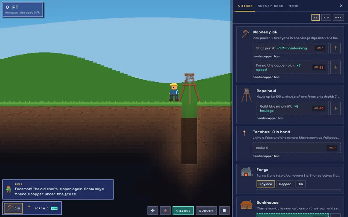Click the dark mine shaft opening
Image resolution: width=348 pixels, height=217 pixels.
189,141
